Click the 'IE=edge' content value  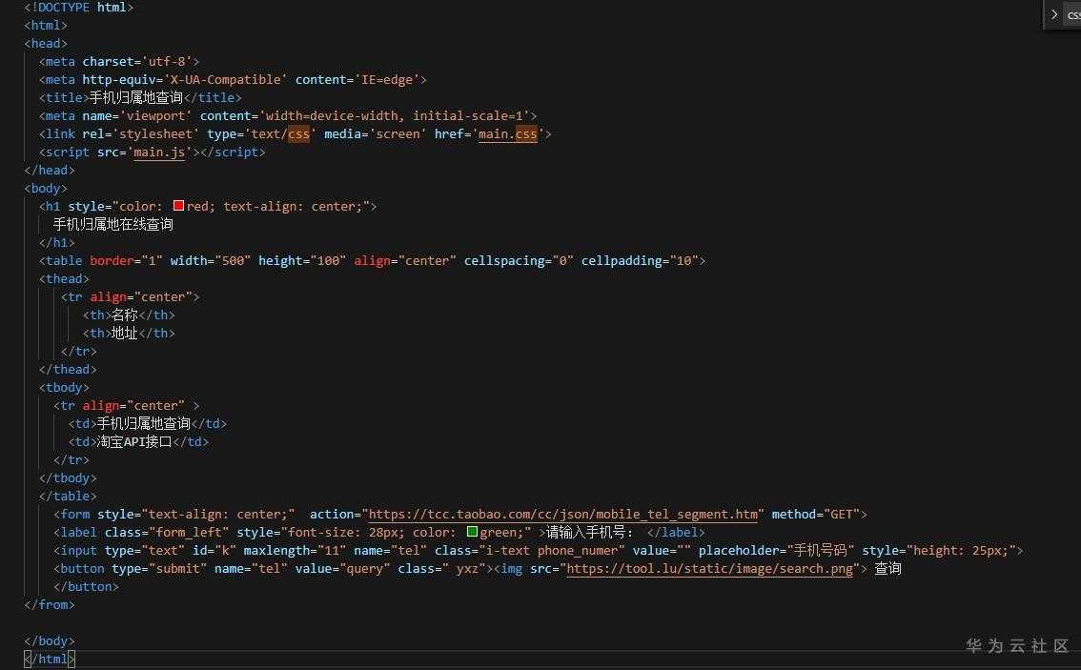(x=387, y=79)
